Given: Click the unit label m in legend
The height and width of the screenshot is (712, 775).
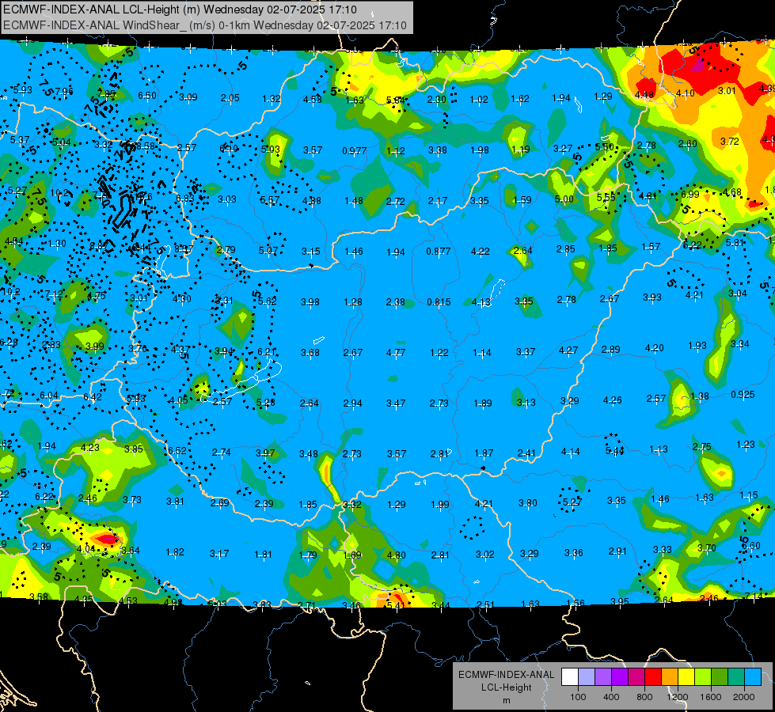Looking at the screenshot, I should 506,700.
